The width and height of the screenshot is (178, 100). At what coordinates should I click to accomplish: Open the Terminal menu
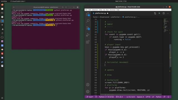coord(112,10)
